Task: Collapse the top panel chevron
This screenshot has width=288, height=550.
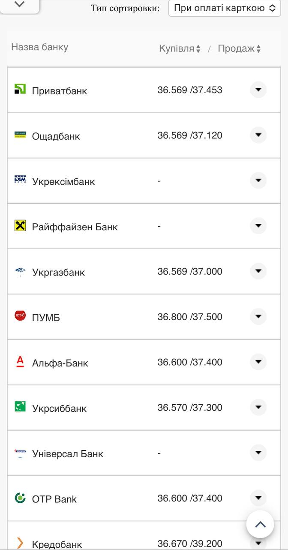Action: click(x=20, y=4)
